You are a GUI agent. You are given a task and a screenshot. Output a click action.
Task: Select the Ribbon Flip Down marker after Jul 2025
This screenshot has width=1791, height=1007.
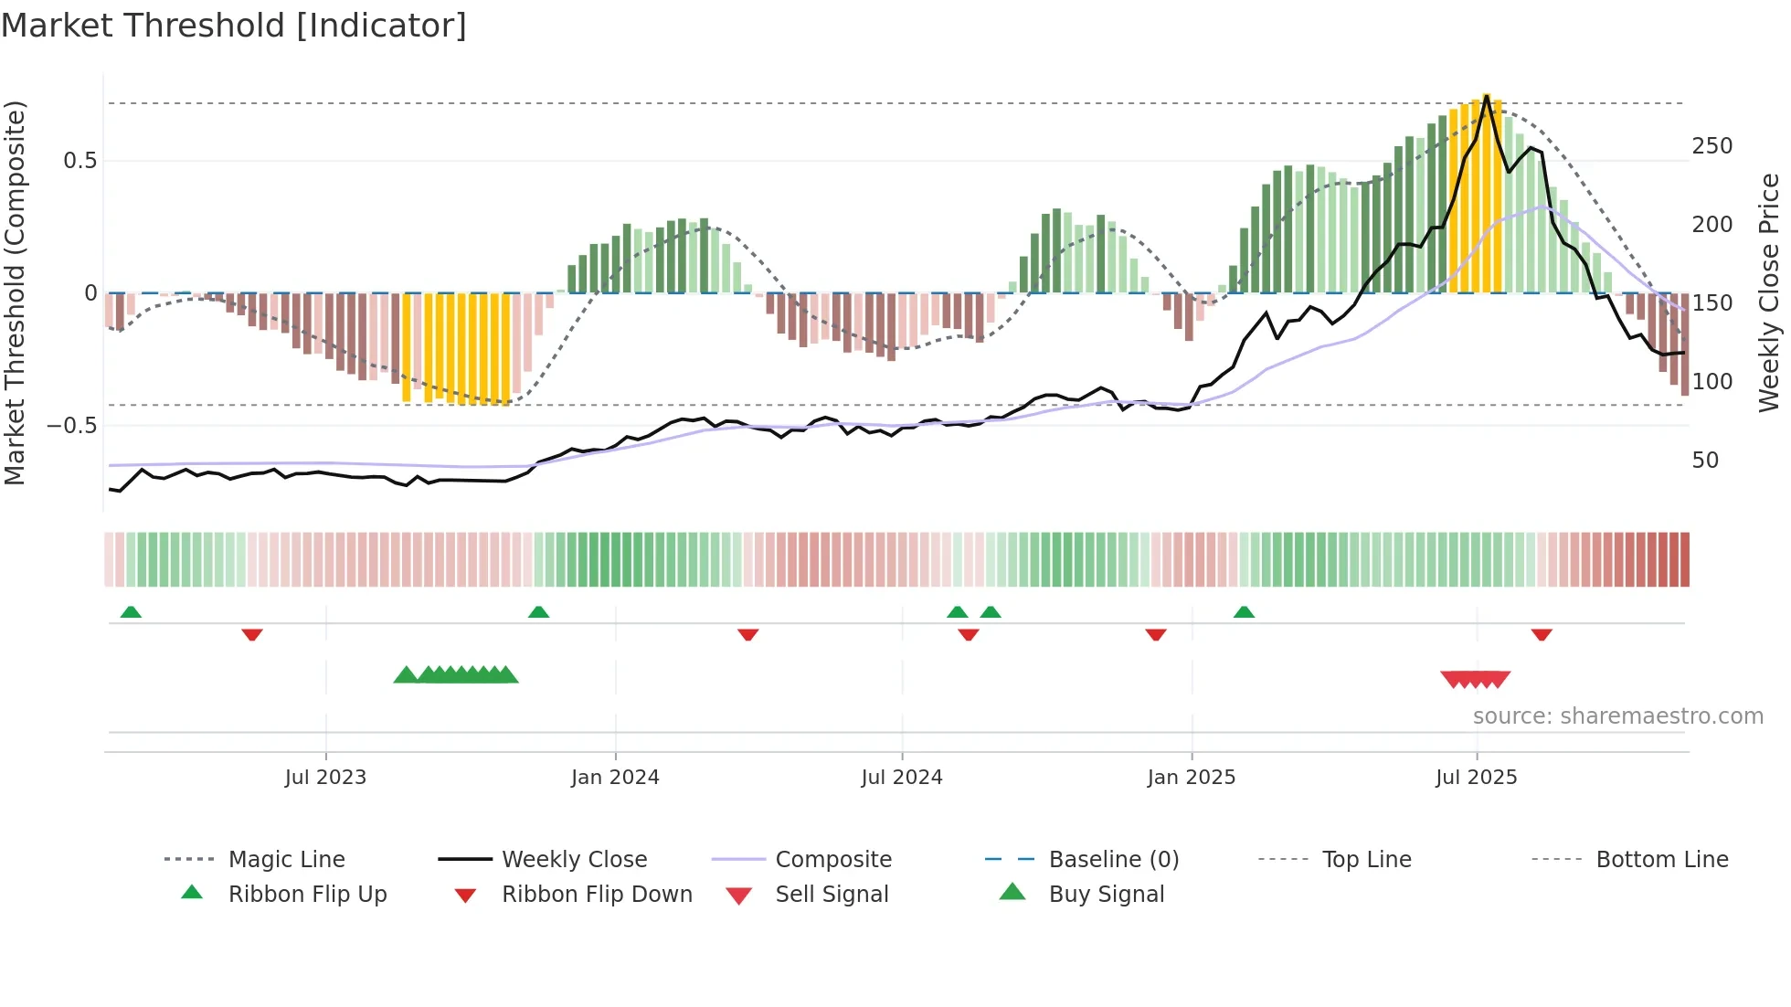(1542, 634)
